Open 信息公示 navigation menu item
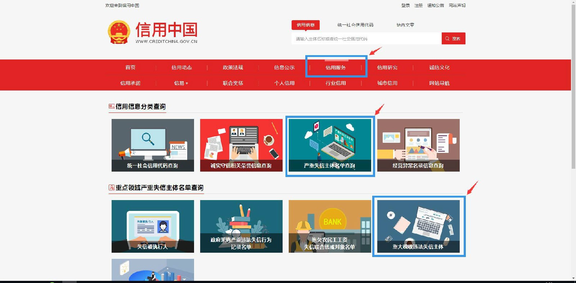This screenshot has height=283, width=576. (x=284, y=67)
